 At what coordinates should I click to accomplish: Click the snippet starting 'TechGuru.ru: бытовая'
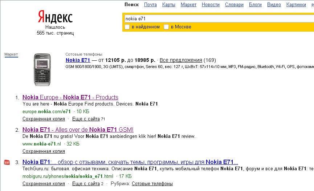click(168, 169)
